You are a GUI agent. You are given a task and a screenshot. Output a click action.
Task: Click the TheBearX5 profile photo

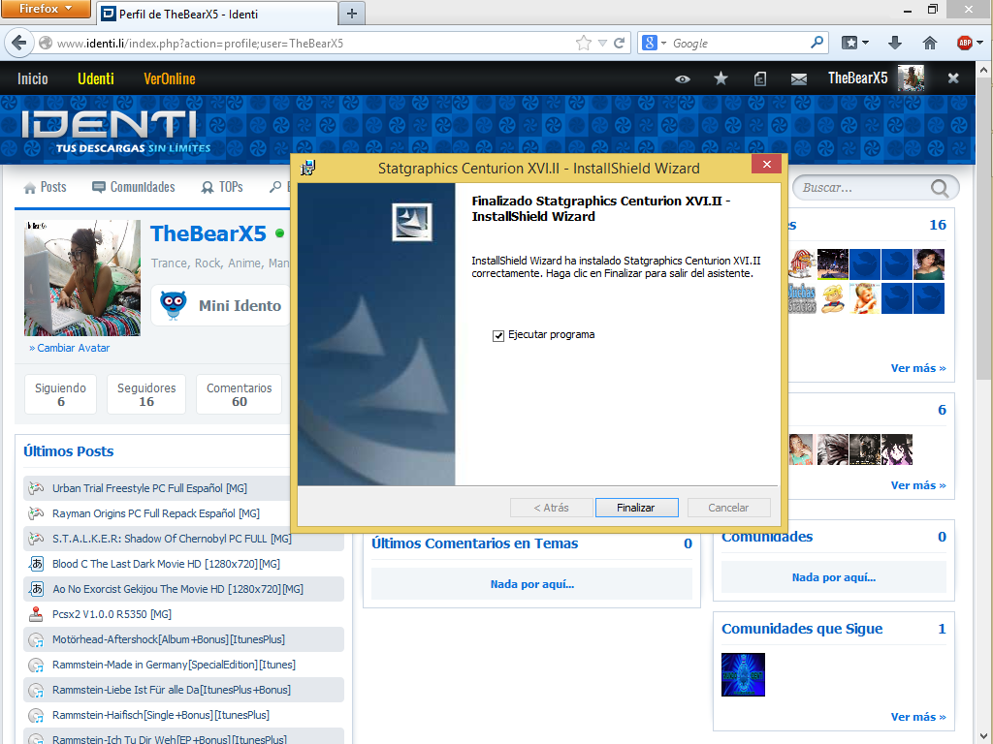(x=82, y=278)
